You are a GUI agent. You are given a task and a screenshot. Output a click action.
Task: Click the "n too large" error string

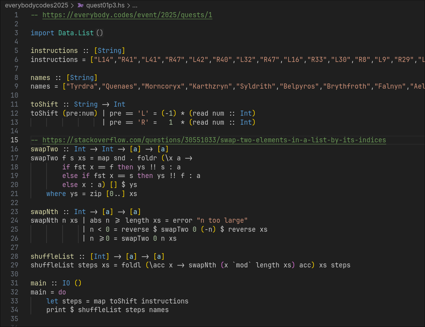click(222, 220)
